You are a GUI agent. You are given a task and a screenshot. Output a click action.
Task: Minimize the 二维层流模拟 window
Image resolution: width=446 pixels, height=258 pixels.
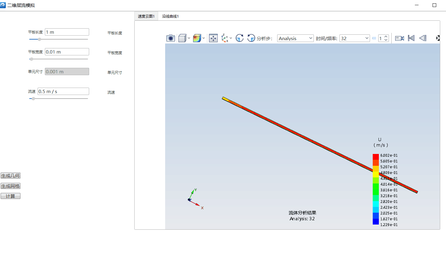click(x=417, y=5)
